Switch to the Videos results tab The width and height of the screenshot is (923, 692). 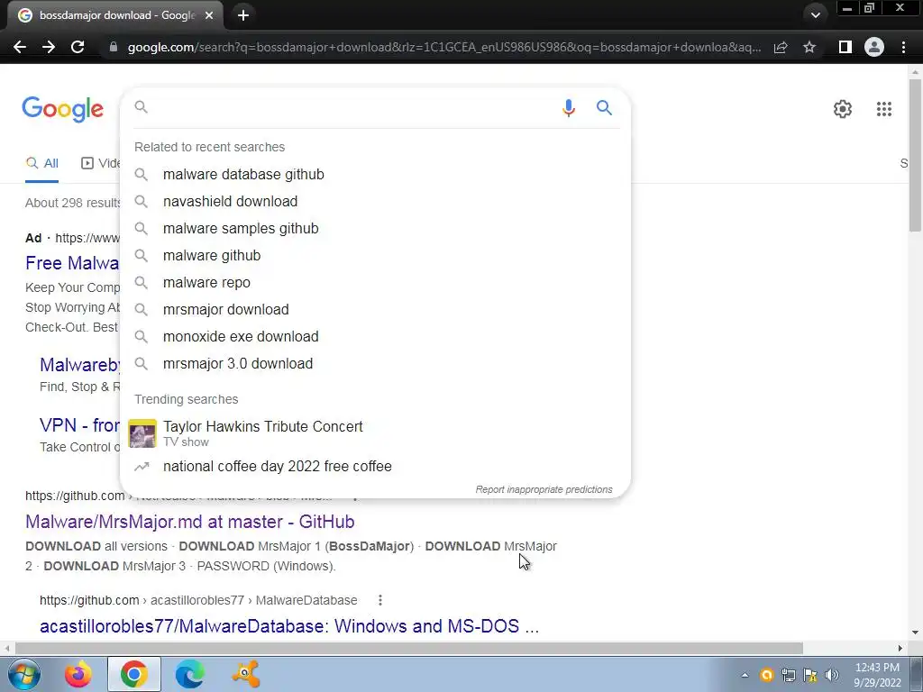coord(101,163)
